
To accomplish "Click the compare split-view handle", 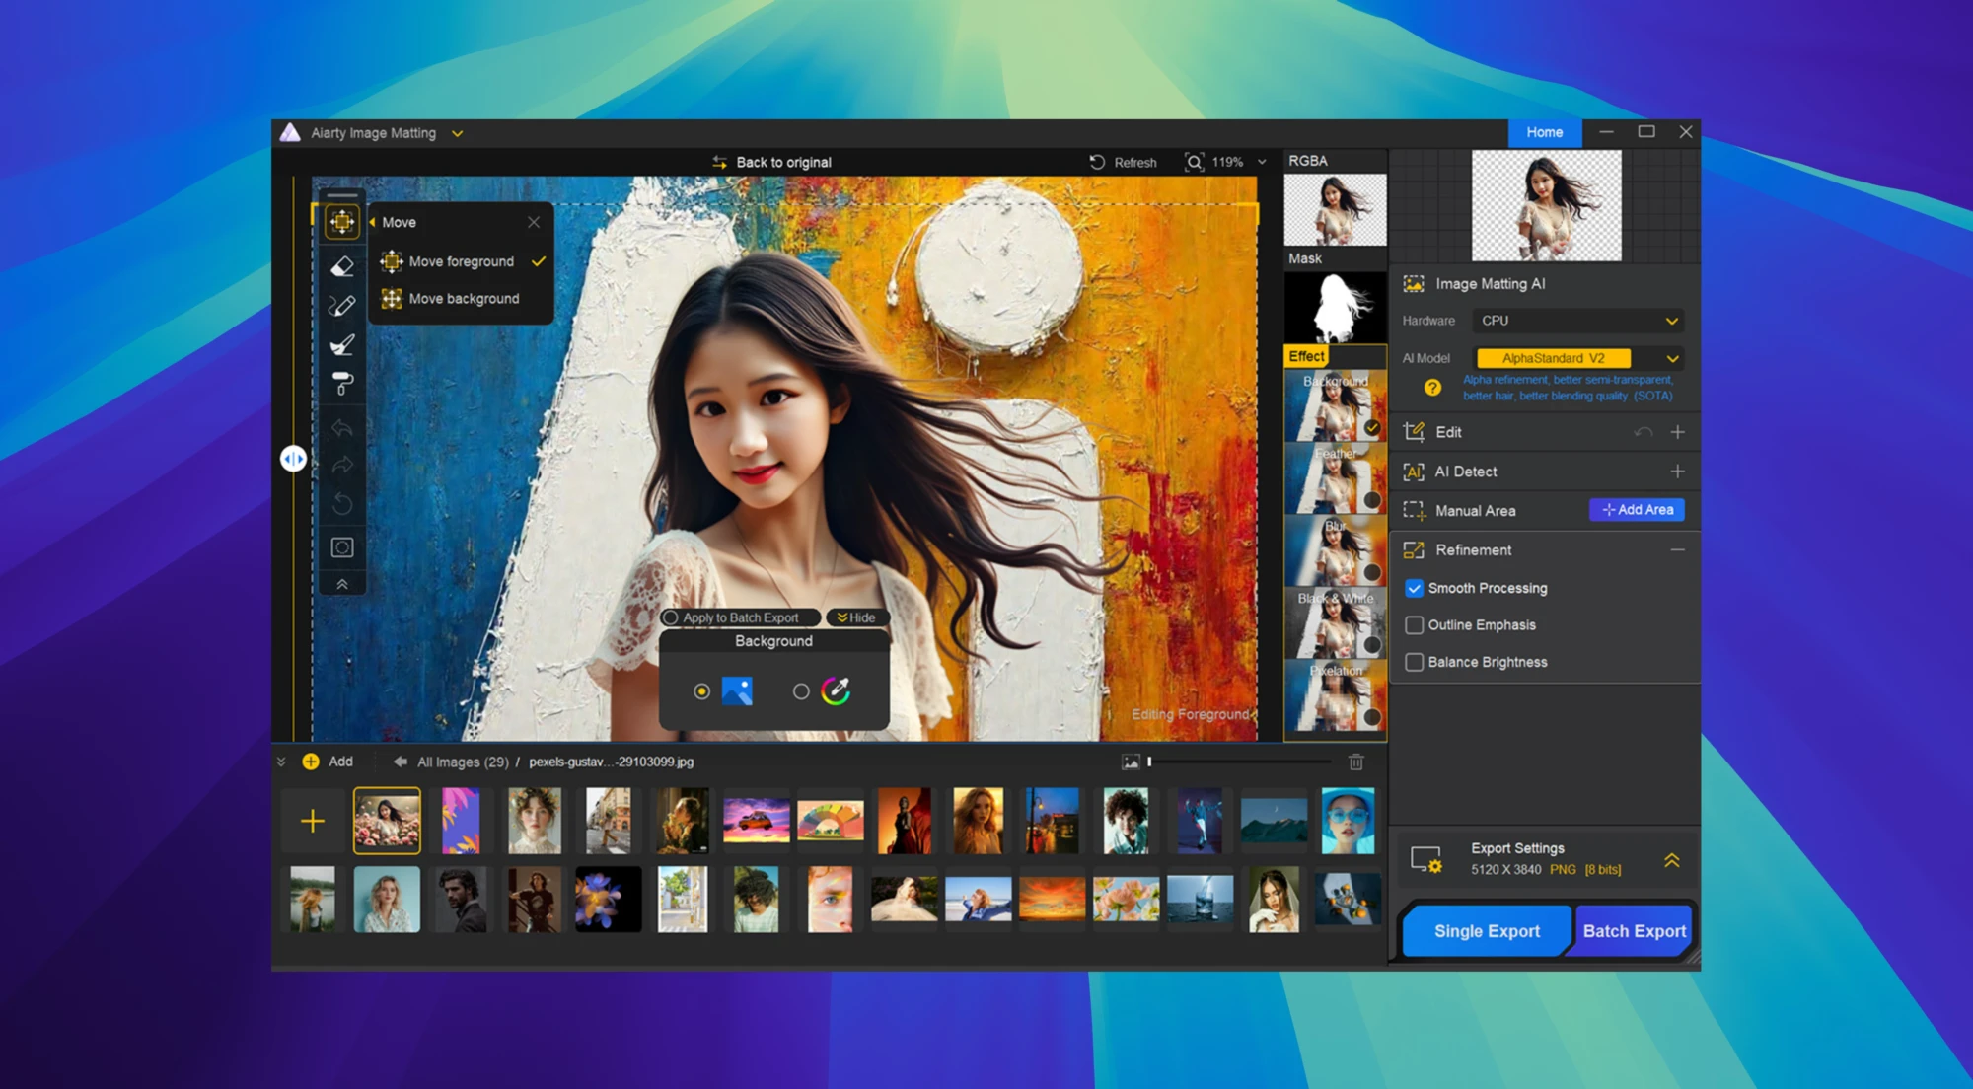I will coord(293,459).
